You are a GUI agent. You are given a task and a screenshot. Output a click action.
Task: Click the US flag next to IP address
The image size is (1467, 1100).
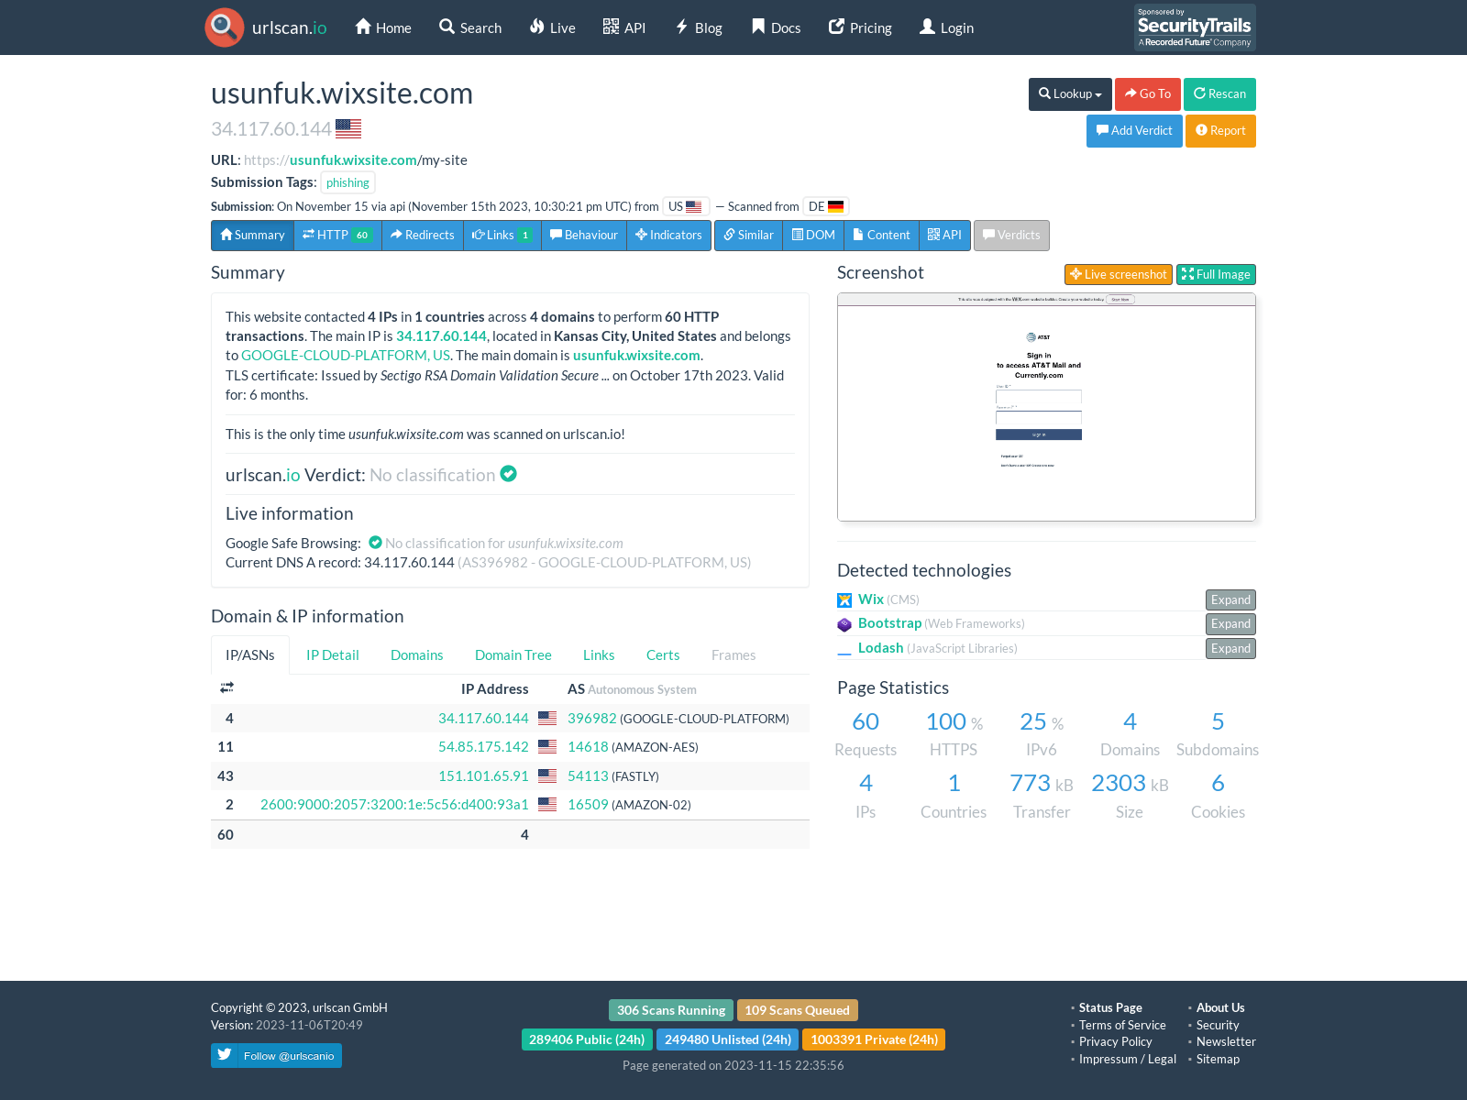coord(348,129)
